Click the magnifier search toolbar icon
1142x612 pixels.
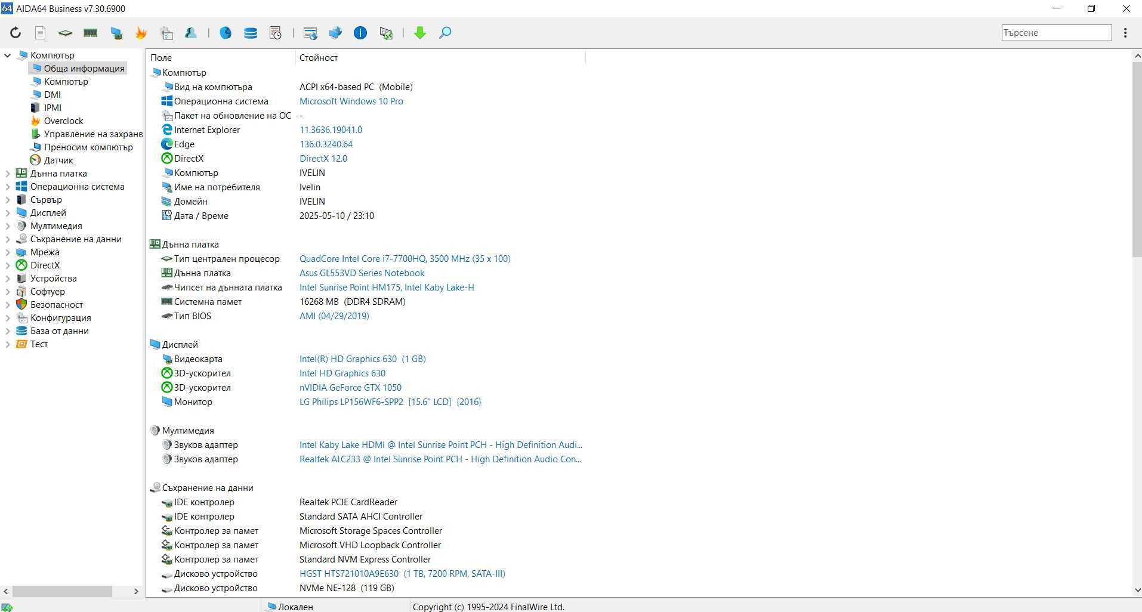(x=445, y=33)
